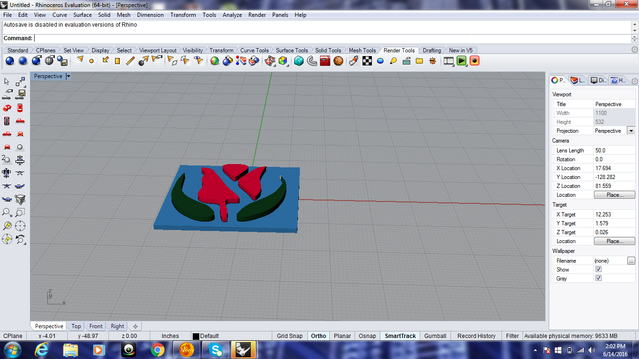Viewport: 639px width, 359px height.
Task: Click the X Target value field
Action: pos(614,215)
